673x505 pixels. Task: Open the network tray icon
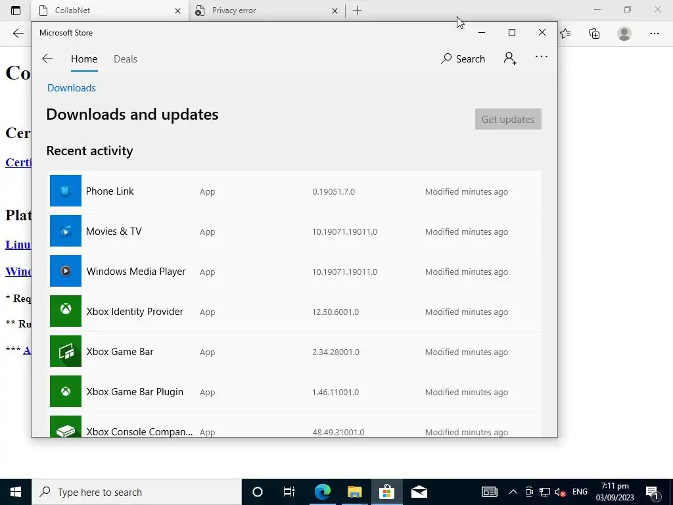coord(545,492)
